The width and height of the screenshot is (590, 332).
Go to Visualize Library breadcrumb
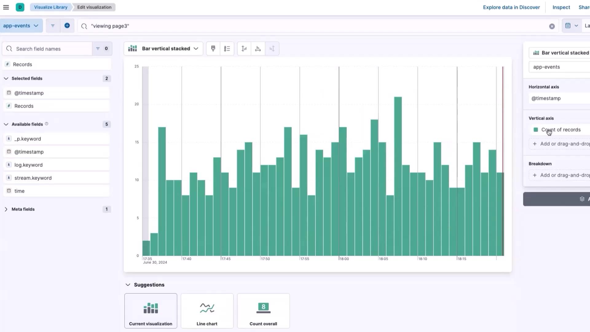coord(51,7)
